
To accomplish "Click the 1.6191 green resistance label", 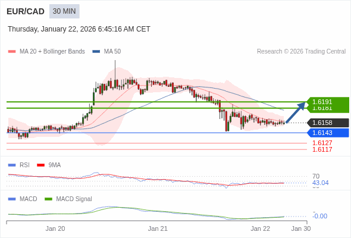I will 328,102.
